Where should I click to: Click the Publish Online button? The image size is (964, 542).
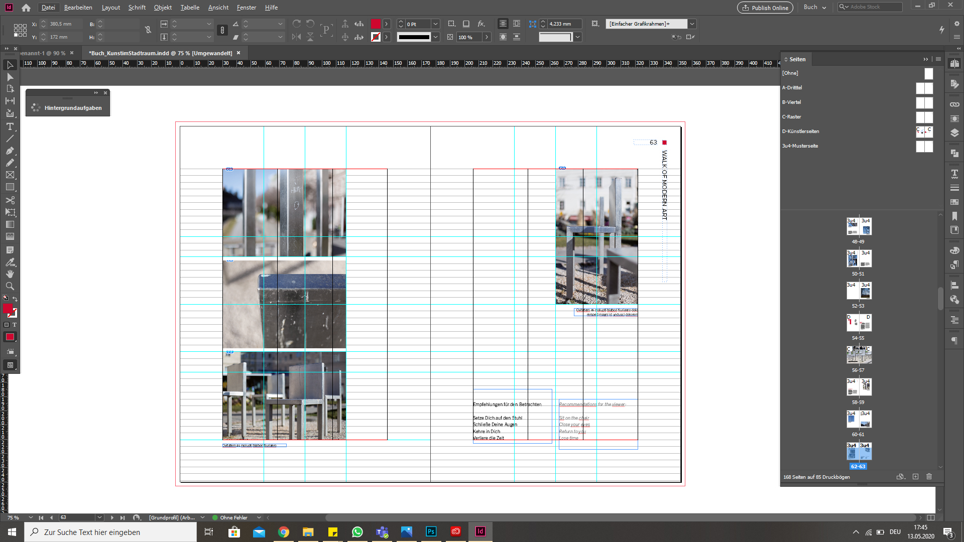(x=765, y=8)
